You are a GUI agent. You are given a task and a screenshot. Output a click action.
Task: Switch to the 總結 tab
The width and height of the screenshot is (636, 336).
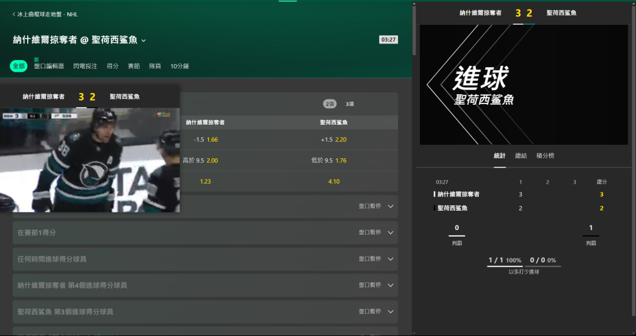(x=521, y=156)
